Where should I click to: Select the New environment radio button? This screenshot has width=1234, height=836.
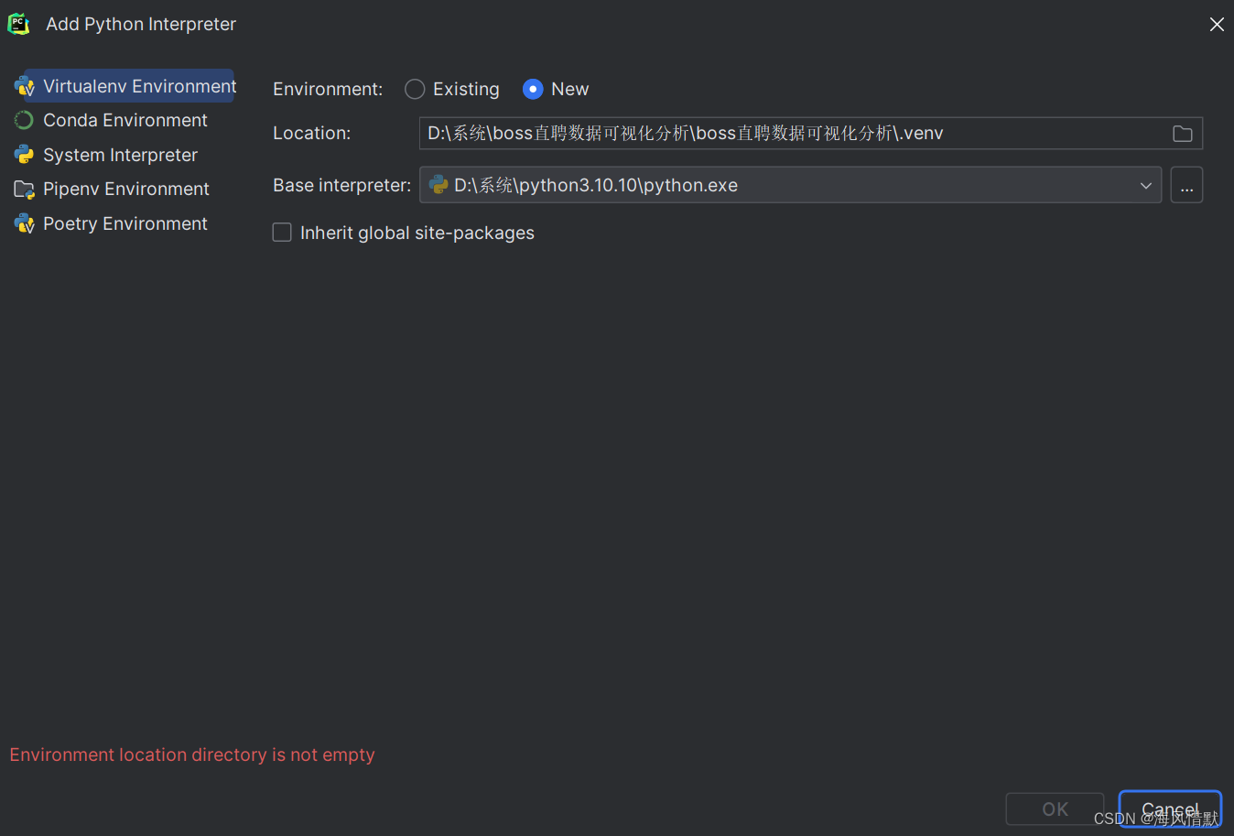tap(532, 89)
